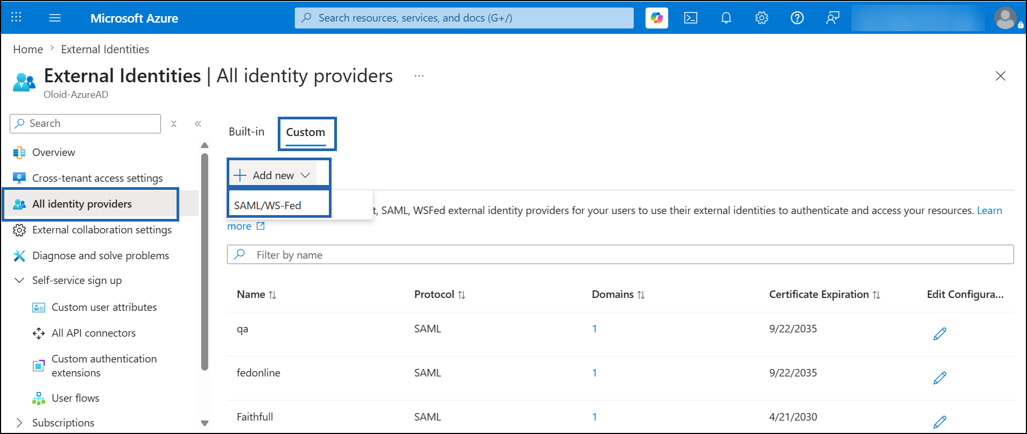Open User flows in sidebar
The image size is (1027, 434).
pyautogui.click(x=75, y=398)
